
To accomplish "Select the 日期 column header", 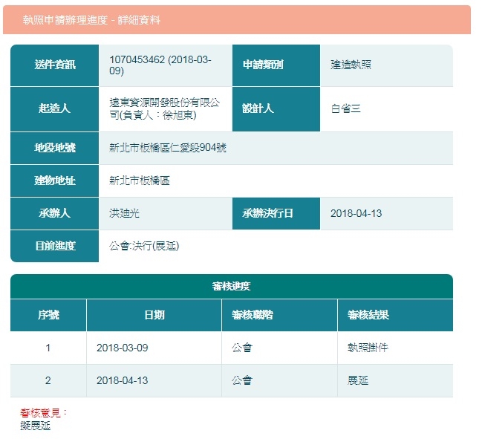I will pyautogui.click(x=154, y=315).
